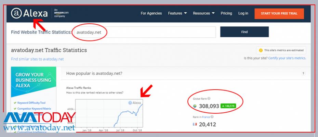This screenshot has height=137, width=318.
Task: Click the Rank in France info icon
Action: click(212, 117)
